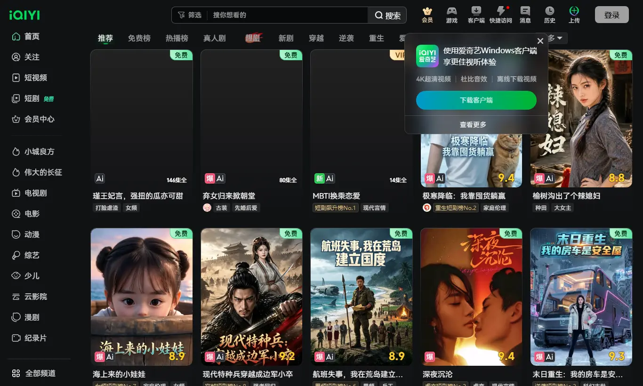Open 快捷访问 lightning icon
The width and height of the screenshot is (643, 386).
(x=500, y=11)
